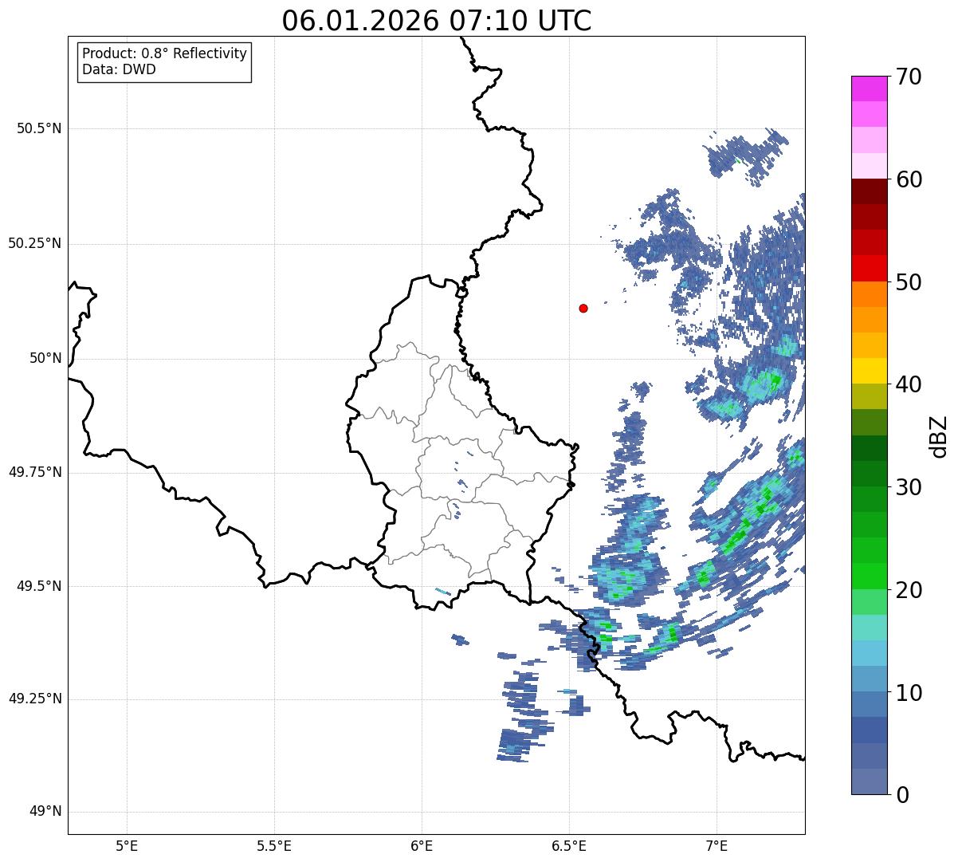
Task: Pick the yellow colorbar segment above 40
Action: point(870,371)
